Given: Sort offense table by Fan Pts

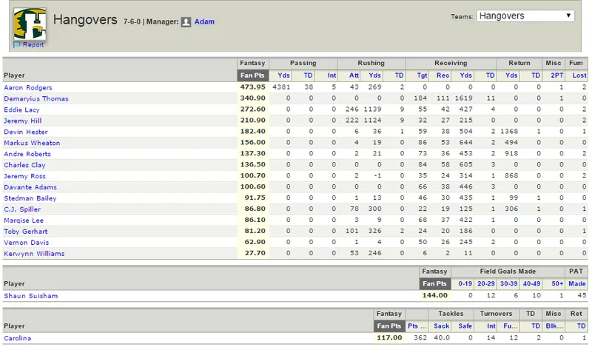Looking at the screenshot, I should pyautogui.click(x=252, y=75).
